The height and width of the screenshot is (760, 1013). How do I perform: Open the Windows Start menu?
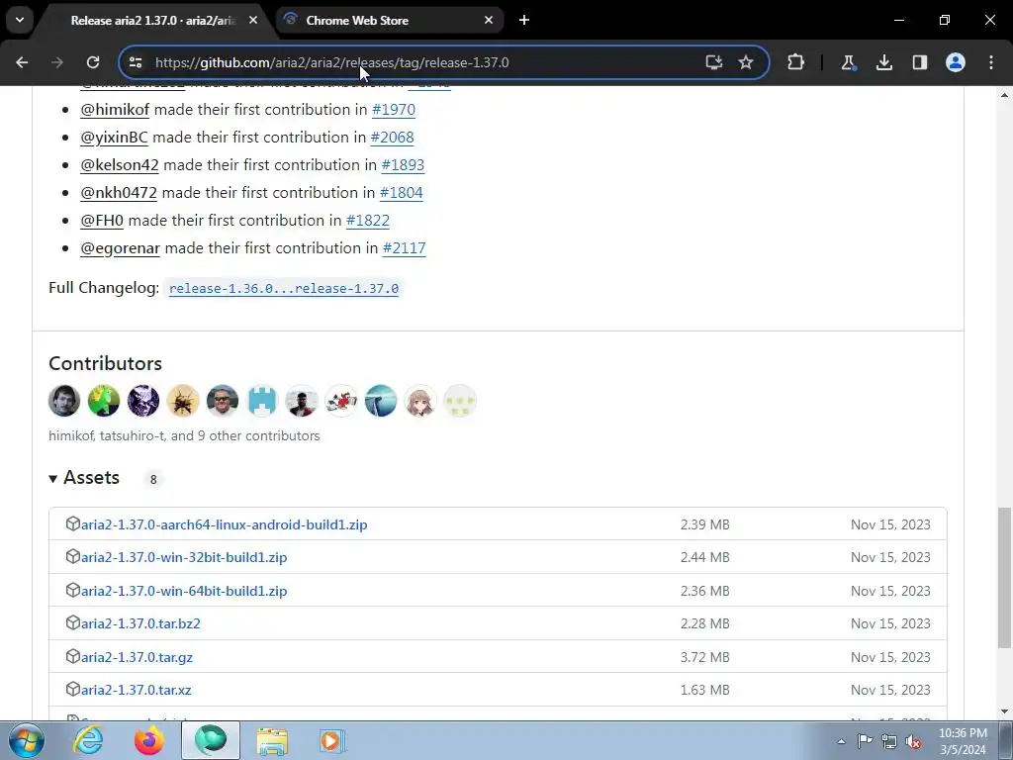(26, 740)
